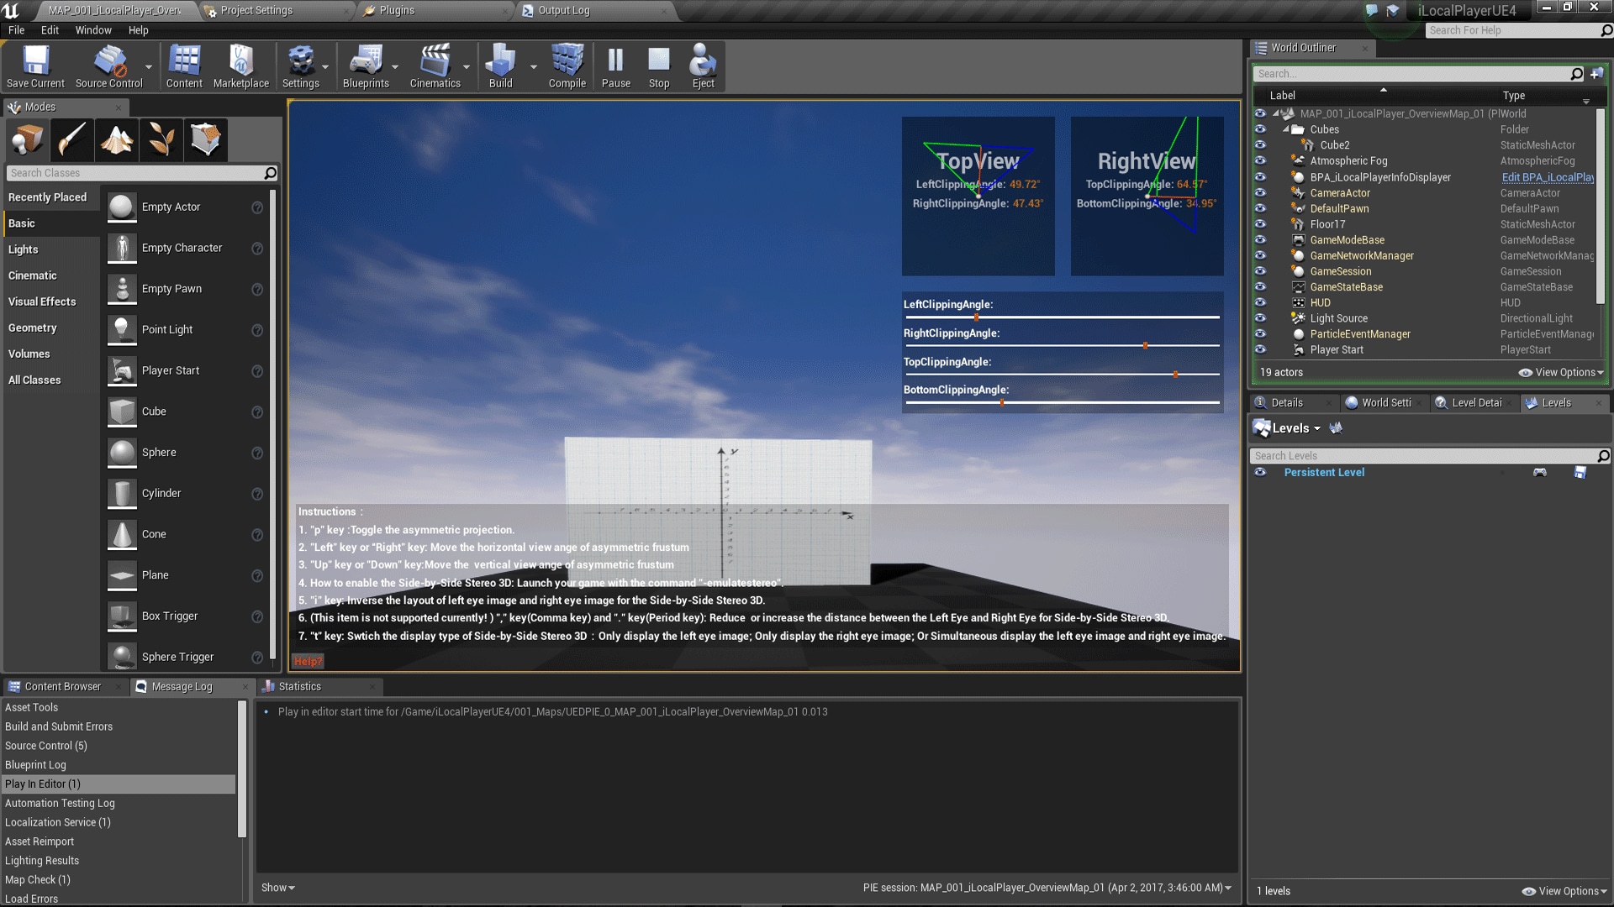Viewport: 1614px width, 907px height.
Task: Click the Help? link in the viewport
Action: [308, 661]
